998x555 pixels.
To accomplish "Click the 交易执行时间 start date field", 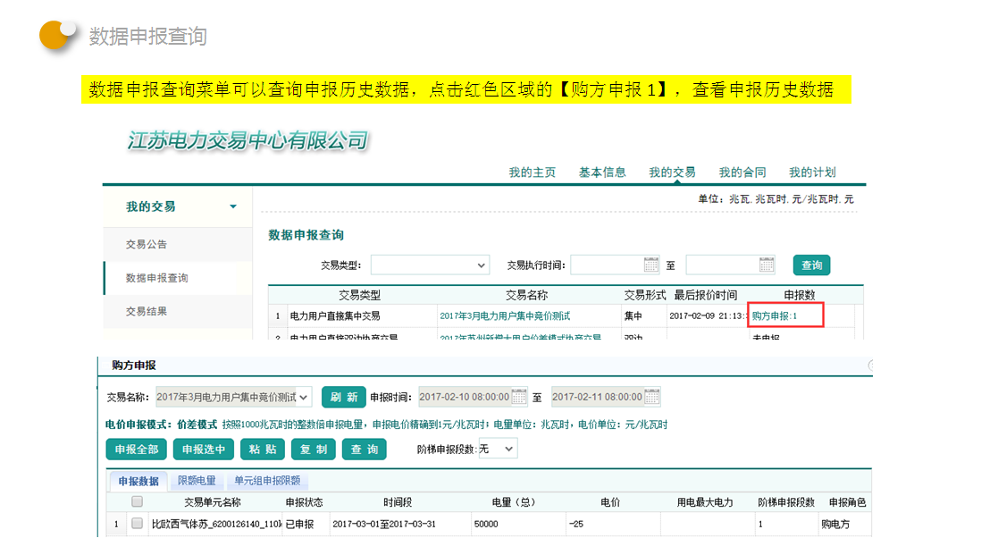I will [607, 265].
